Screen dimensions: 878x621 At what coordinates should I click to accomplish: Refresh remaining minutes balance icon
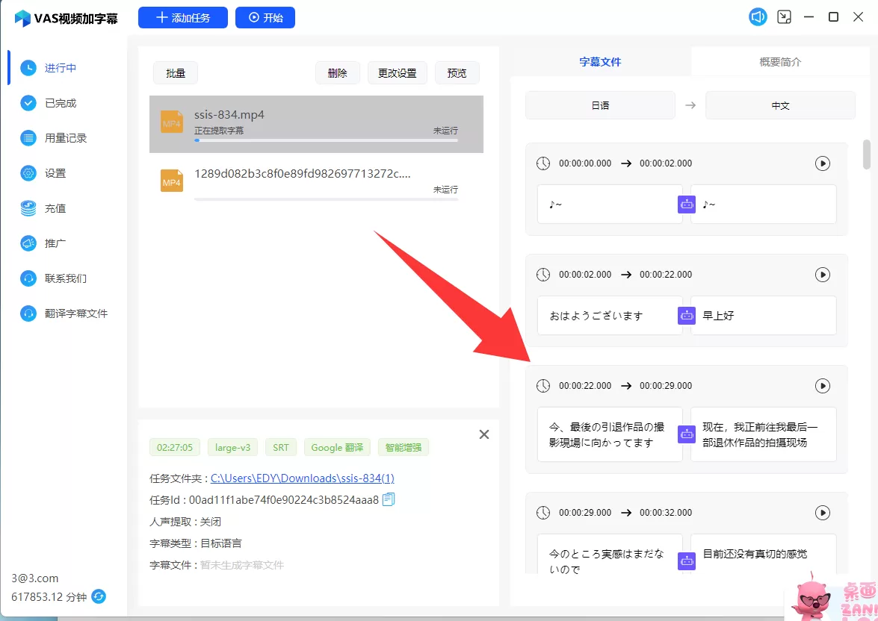99,596
